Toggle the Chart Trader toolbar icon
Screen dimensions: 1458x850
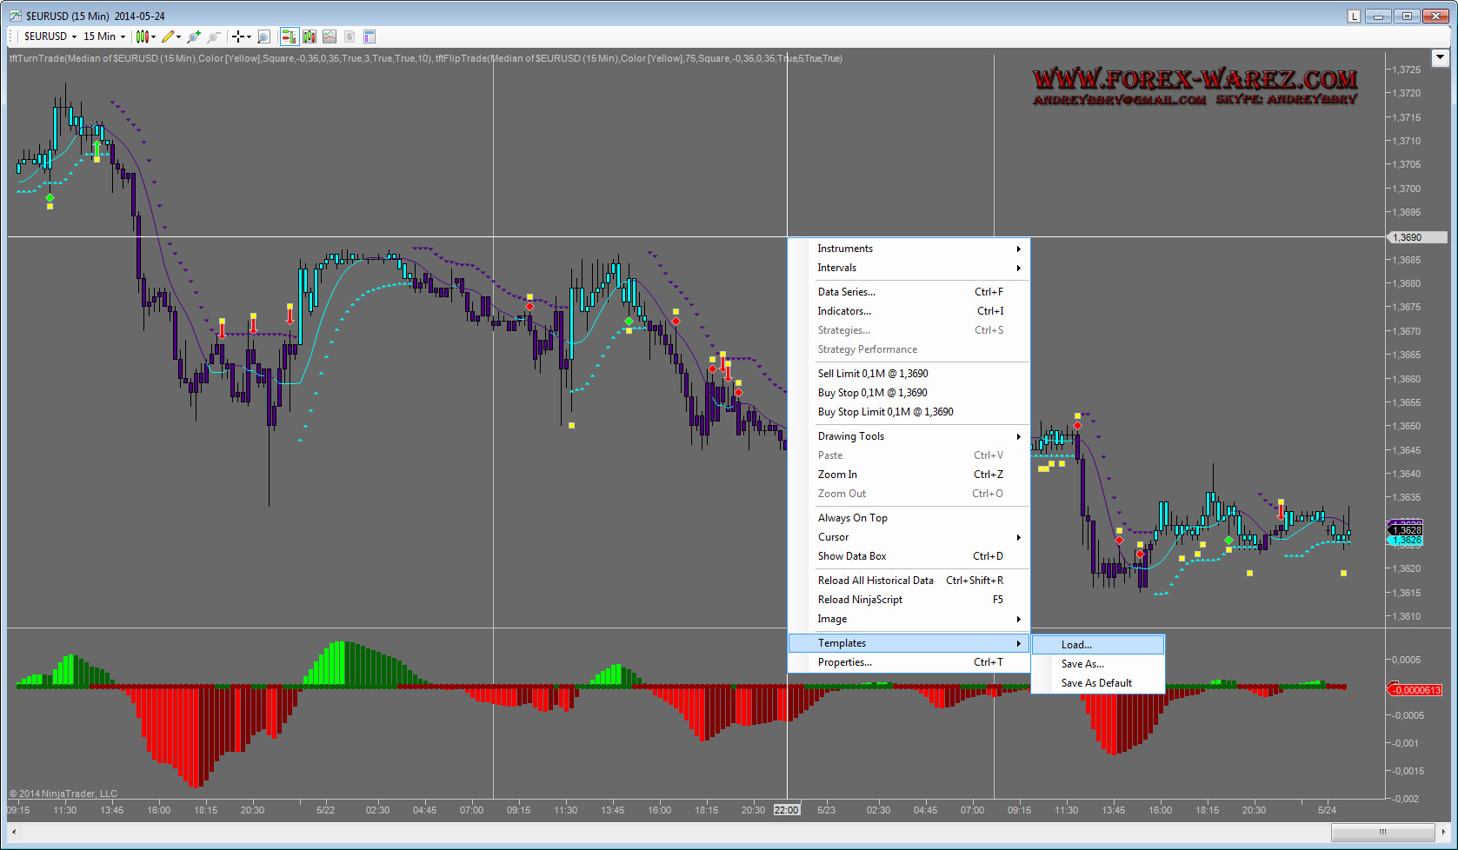(x=289, y=37)
